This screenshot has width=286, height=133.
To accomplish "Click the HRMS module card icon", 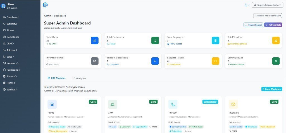I will [x=52, y=104].
